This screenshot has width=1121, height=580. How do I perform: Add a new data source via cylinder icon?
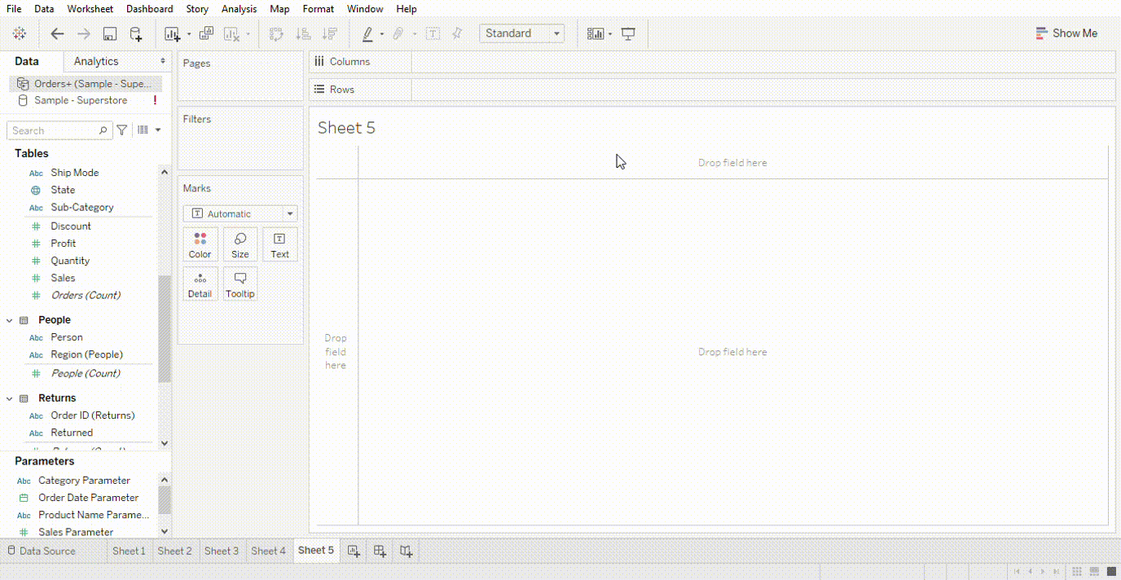click(136, 33)
